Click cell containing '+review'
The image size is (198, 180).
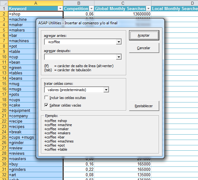point(22,148)
